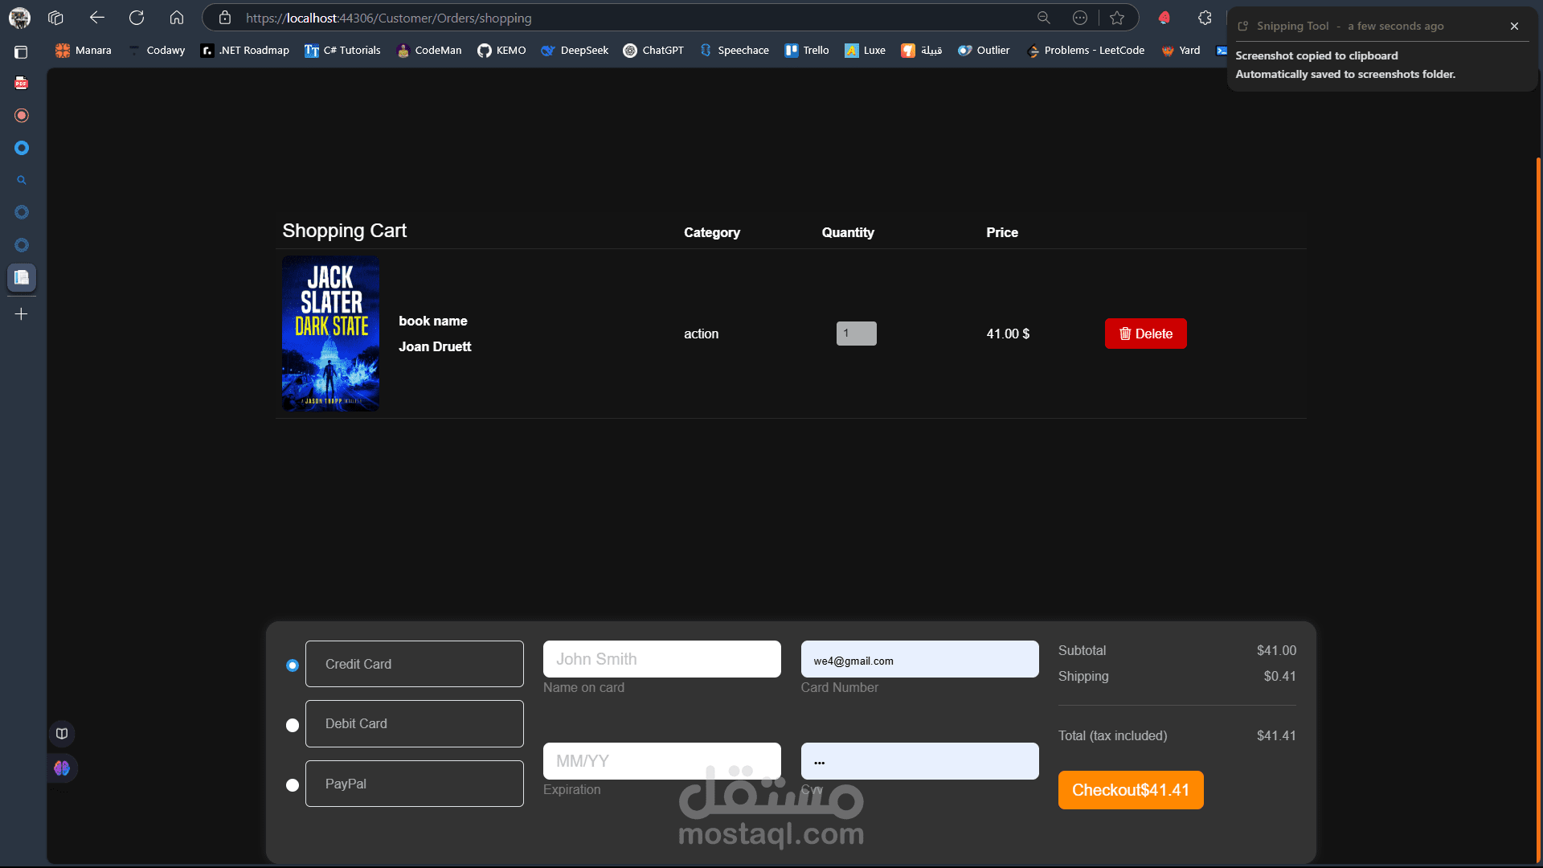Click the zoom magnifier in address bar
This screenshot has height=868, width=1543.
(1044, 18)
